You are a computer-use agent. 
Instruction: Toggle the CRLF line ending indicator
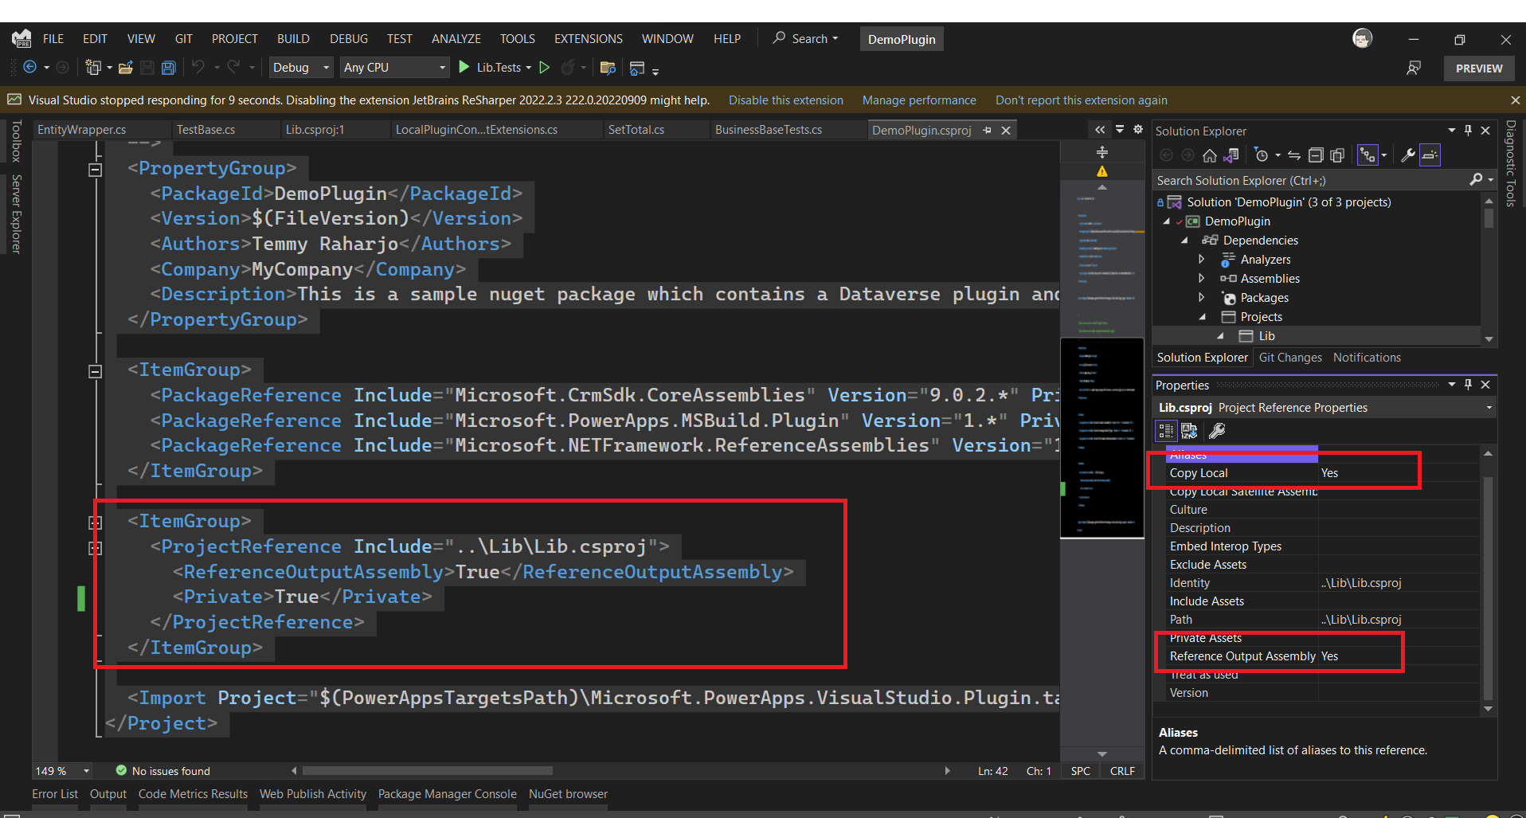[1122, 771]
